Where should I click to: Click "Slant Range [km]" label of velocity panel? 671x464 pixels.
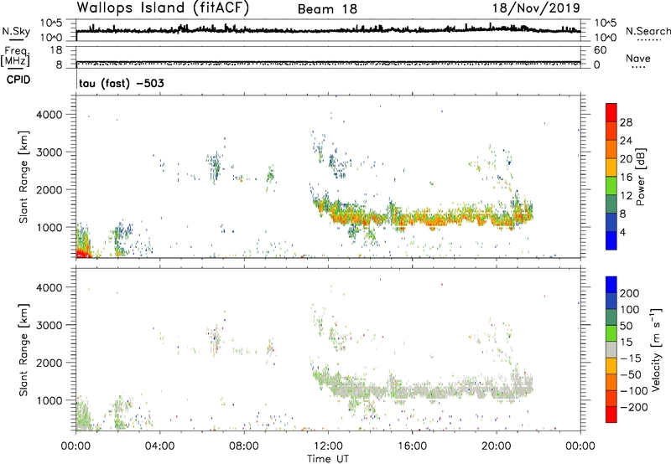point(23,349)
